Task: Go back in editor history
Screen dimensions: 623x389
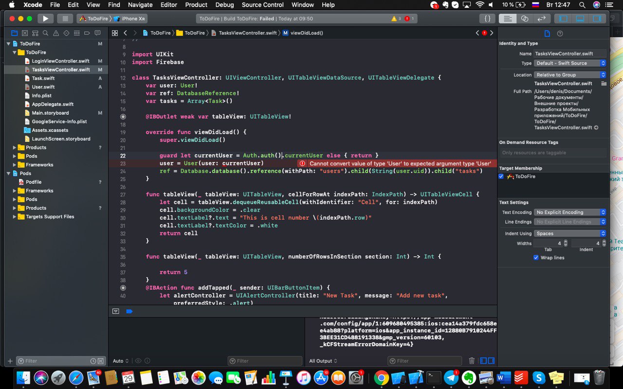Action: pos(126,33)
